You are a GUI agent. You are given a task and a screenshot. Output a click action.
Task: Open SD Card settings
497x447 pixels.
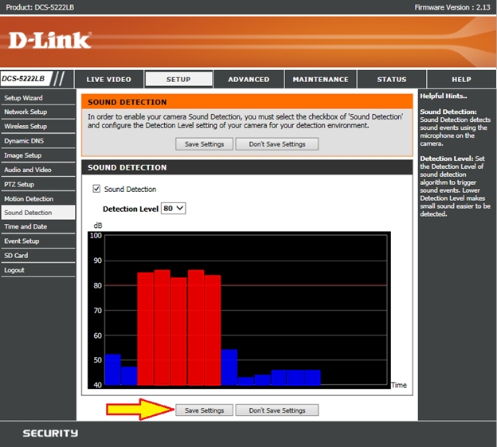16,256
